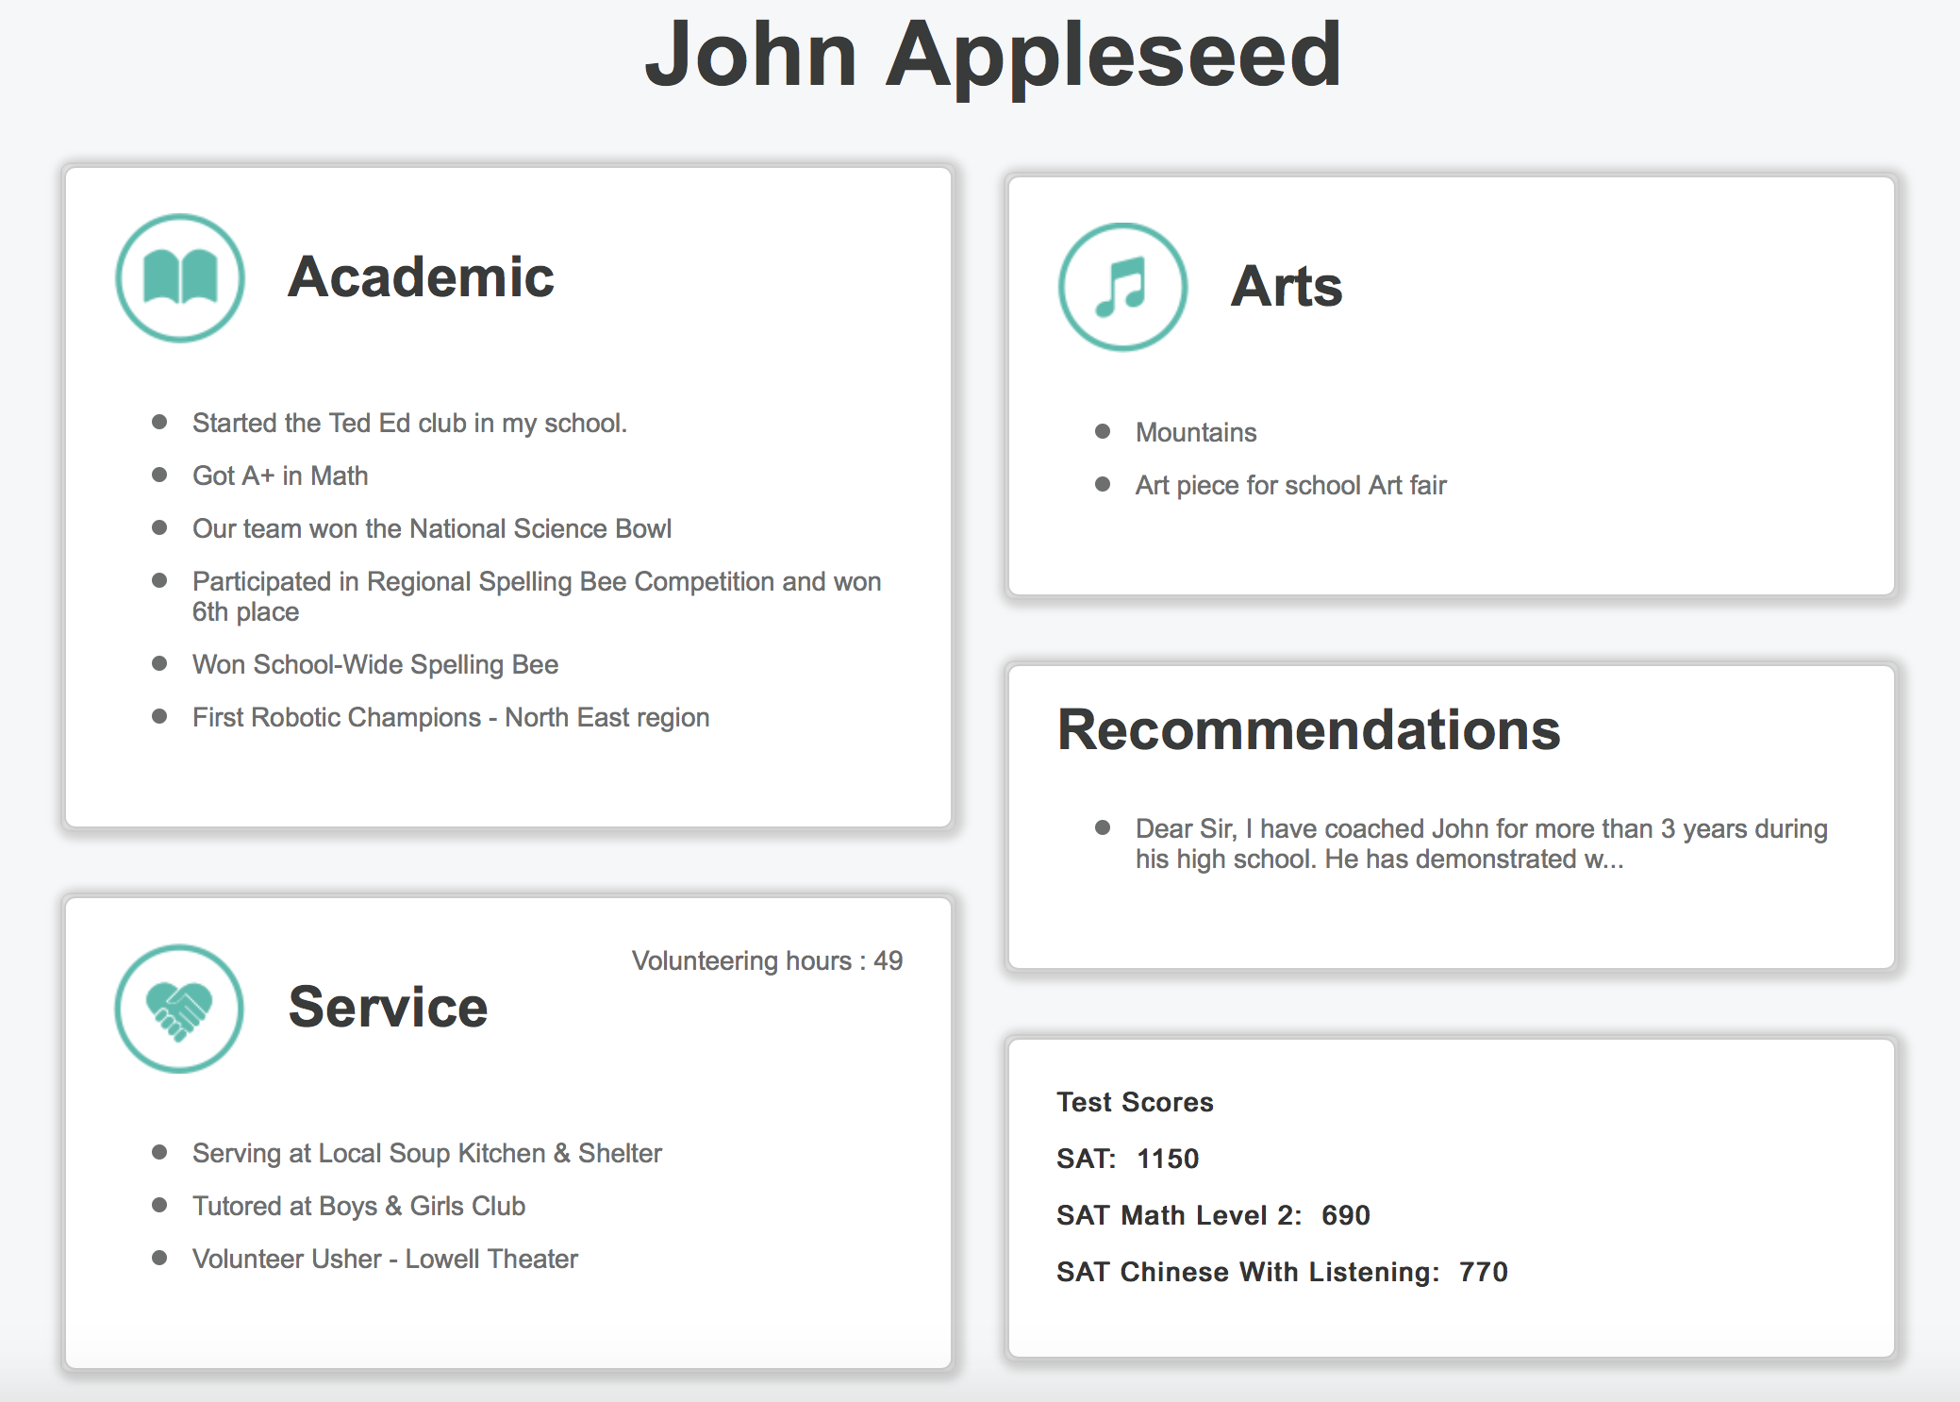The height and width of the screenshot is (1402, 1960).
Task: Click the Service heart handshake icon
Action: 179,1009
